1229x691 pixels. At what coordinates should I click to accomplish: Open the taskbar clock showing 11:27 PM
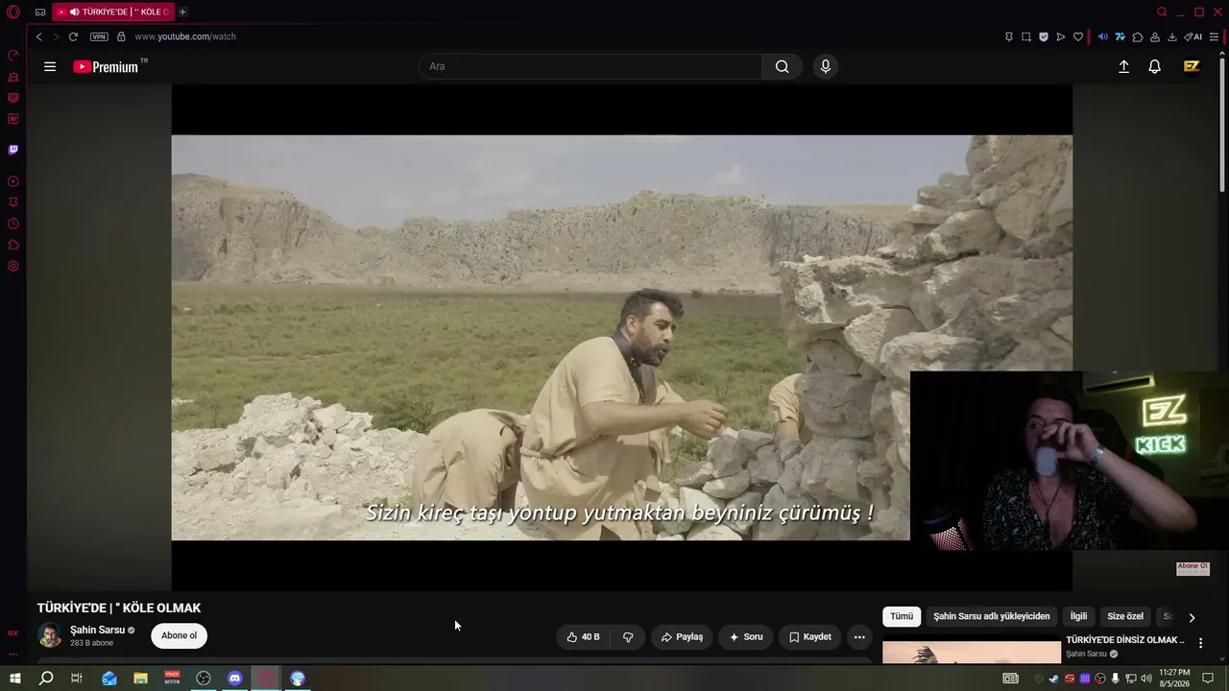click(1174, 679)
